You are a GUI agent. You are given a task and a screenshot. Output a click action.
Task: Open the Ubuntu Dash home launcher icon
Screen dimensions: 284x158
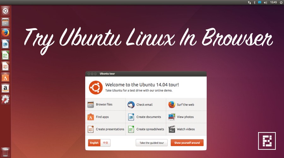5,11
